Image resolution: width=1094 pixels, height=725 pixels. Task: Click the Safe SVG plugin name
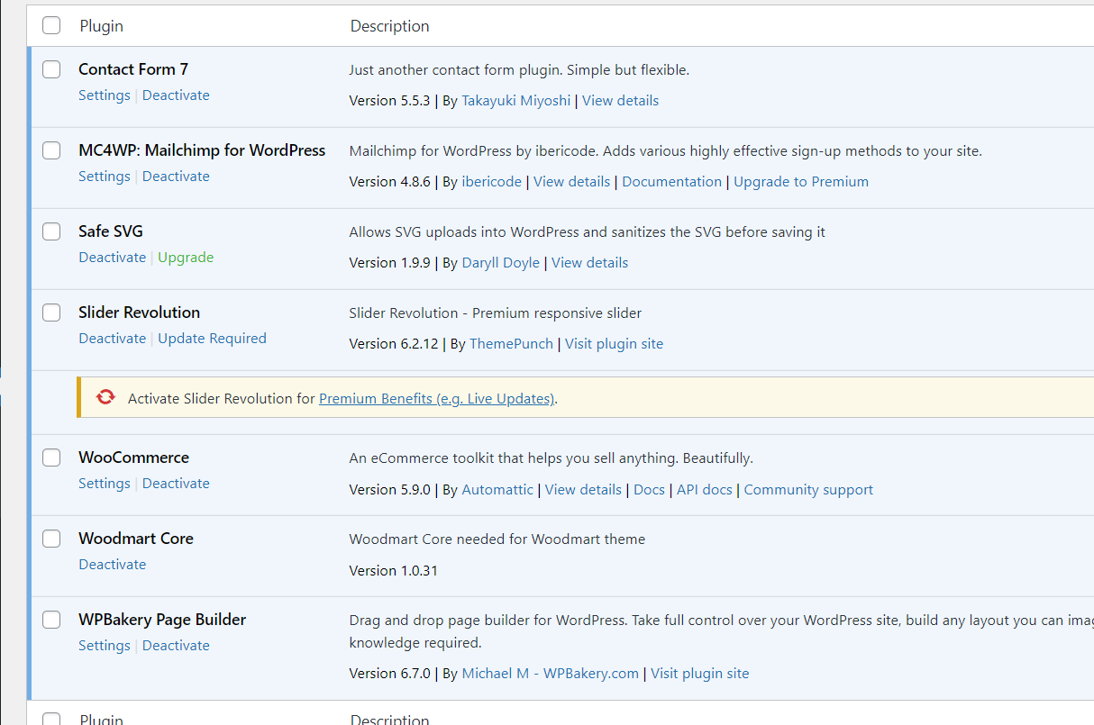point(111,231)
